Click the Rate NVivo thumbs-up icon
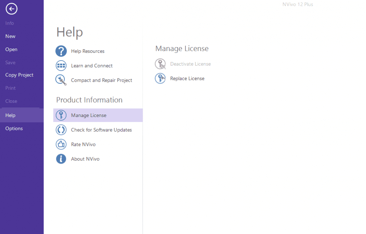The width and height of the screenshot is (366, 234). click(x=61, y=144)
